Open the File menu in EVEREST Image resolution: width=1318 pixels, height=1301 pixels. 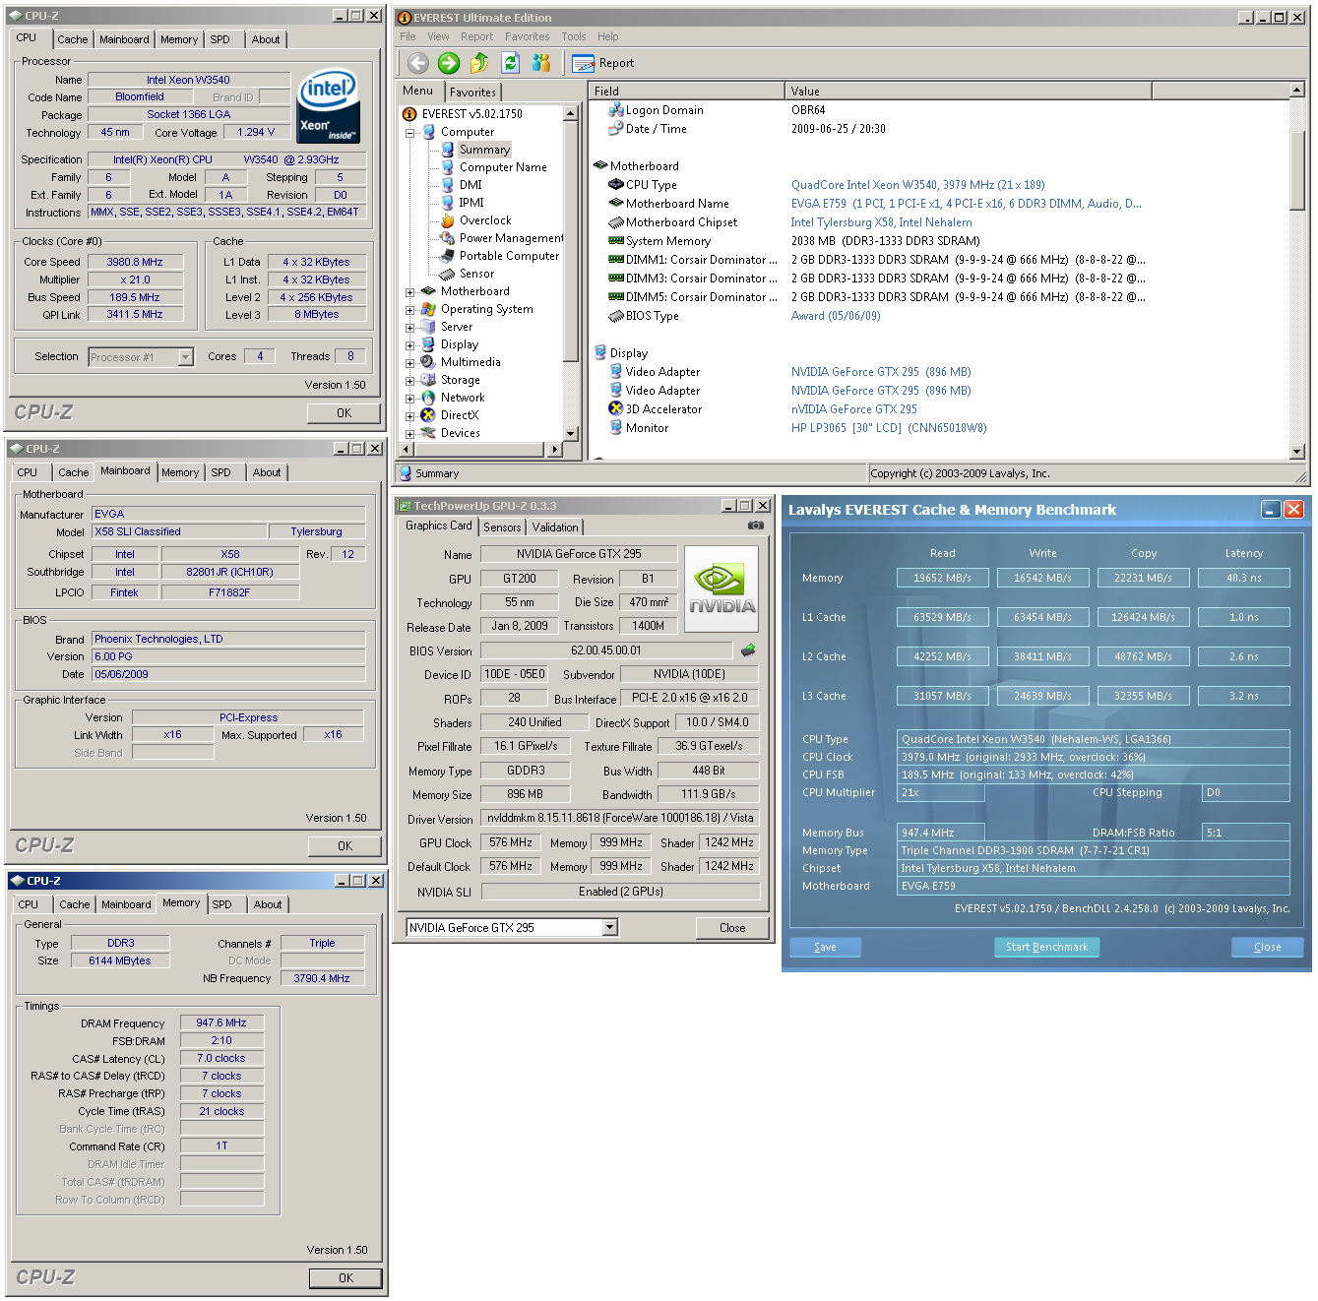click(x=408, y=36)
